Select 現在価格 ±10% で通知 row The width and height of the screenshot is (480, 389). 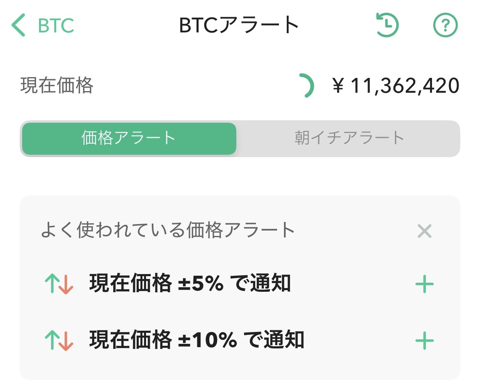[240, 340]
